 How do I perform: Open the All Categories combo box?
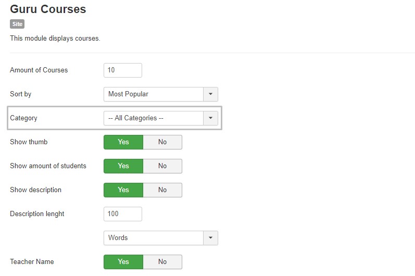154,118
